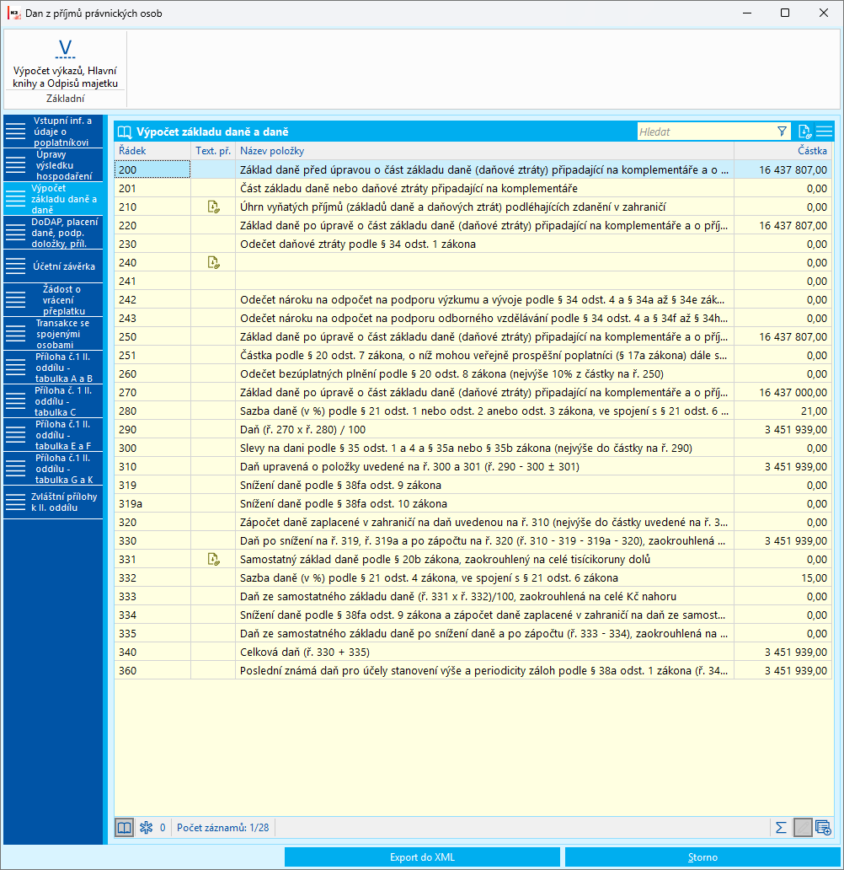Minimize the Daň z příjmů window
844x870 pixels.
pos(747,13)
